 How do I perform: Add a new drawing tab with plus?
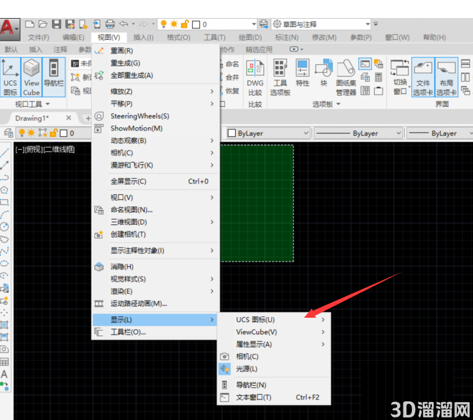[88, 118]
